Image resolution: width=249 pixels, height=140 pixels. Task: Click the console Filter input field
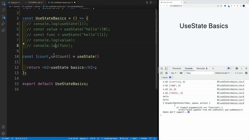(199, 73)
